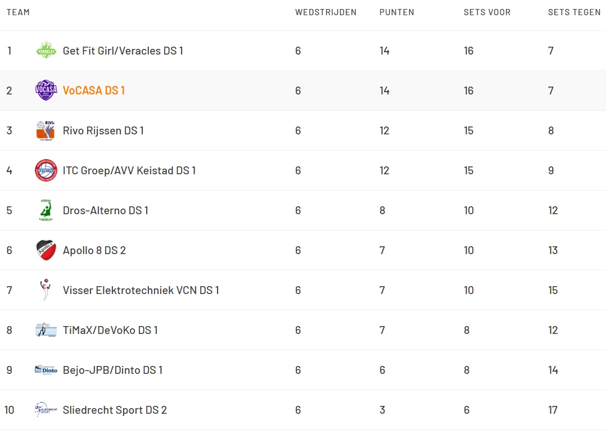The image size is (606, 434).
Task: Click the red Keistad club logo
Action: 46,170
